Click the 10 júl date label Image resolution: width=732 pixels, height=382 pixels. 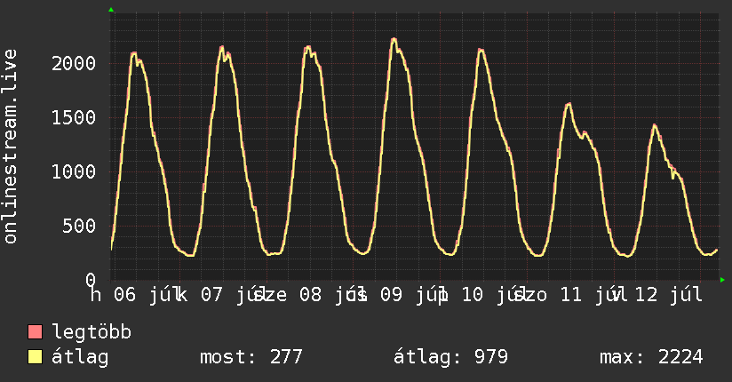point(493,295)
